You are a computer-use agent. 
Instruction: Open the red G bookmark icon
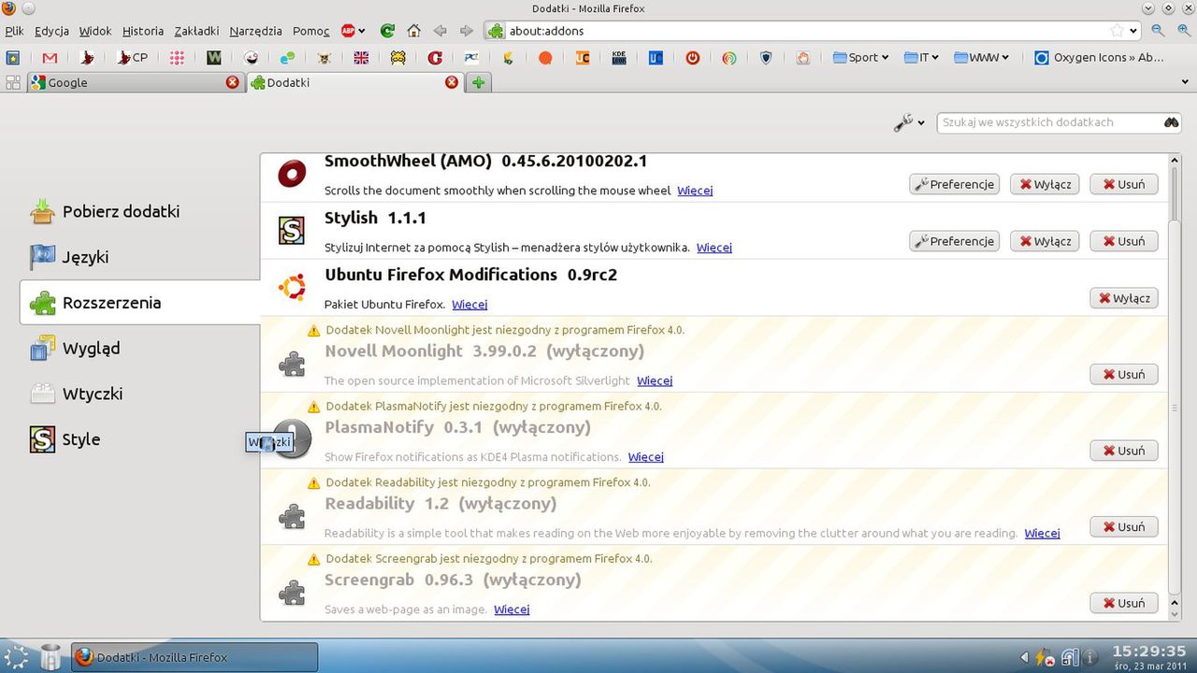click(435, 57)
